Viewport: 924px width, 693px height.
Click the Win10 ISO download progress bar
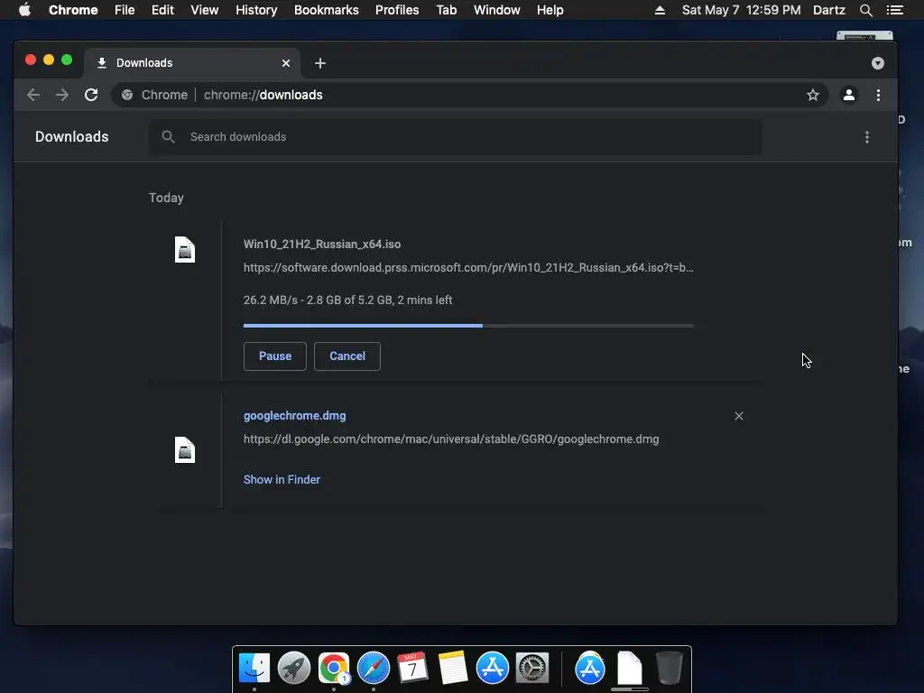(x=468, y=325)
